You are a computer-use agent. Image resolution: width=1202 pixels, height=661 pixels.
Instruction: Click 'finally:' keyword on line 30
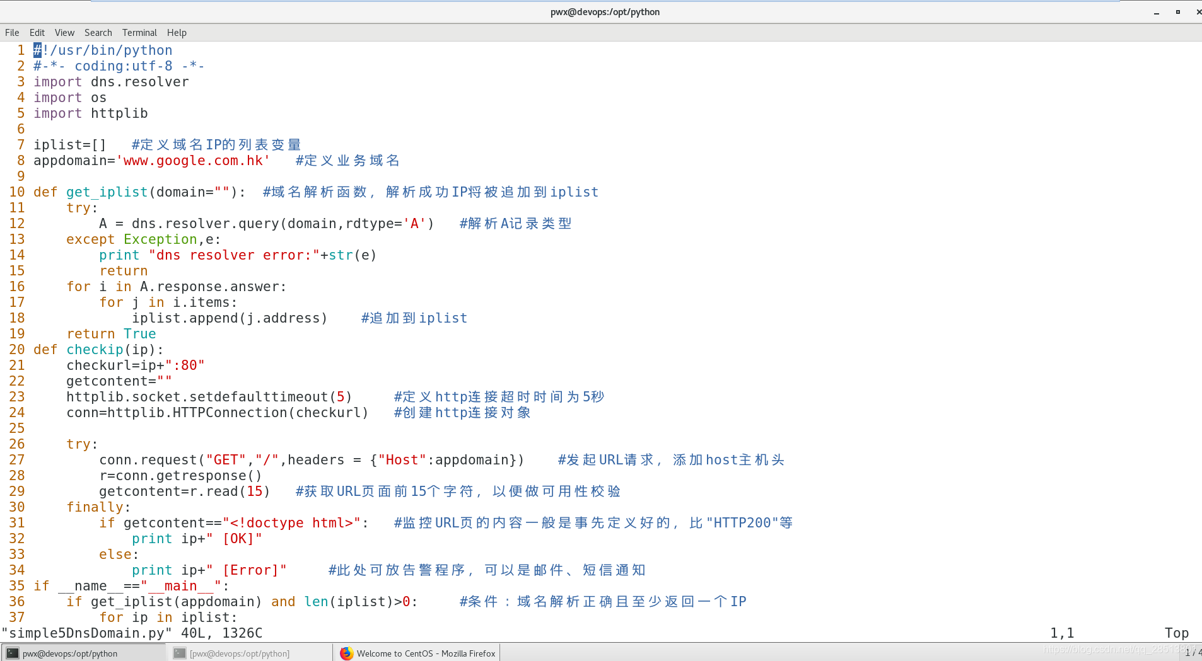[98, 507]
